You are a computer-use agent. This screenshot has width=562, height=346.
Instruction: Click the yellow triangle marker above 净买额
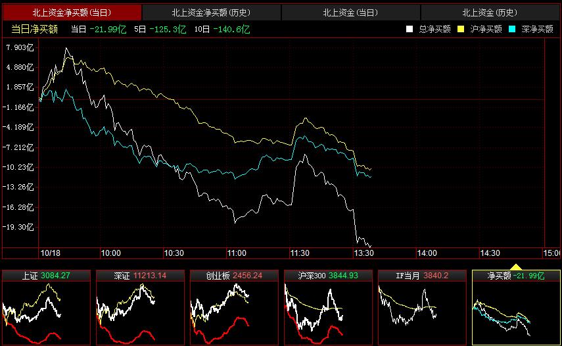point(516,266)
